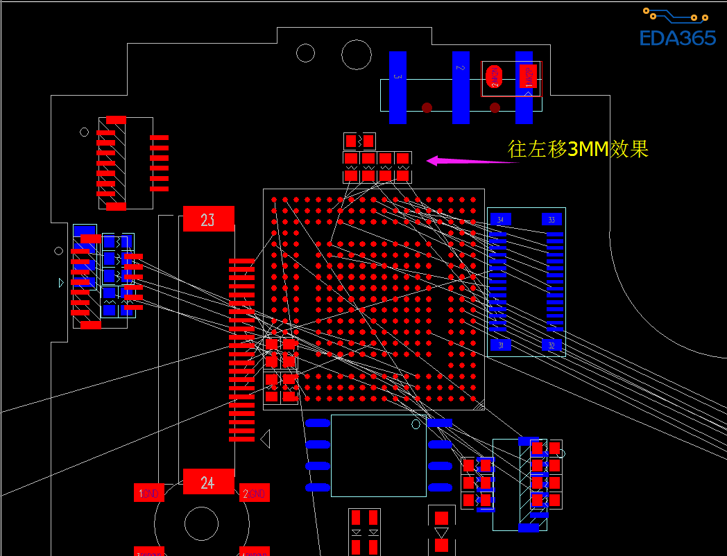The image size is (727, 556).
Task: Select the red pad labeled 23
Action: pos(209,218)
